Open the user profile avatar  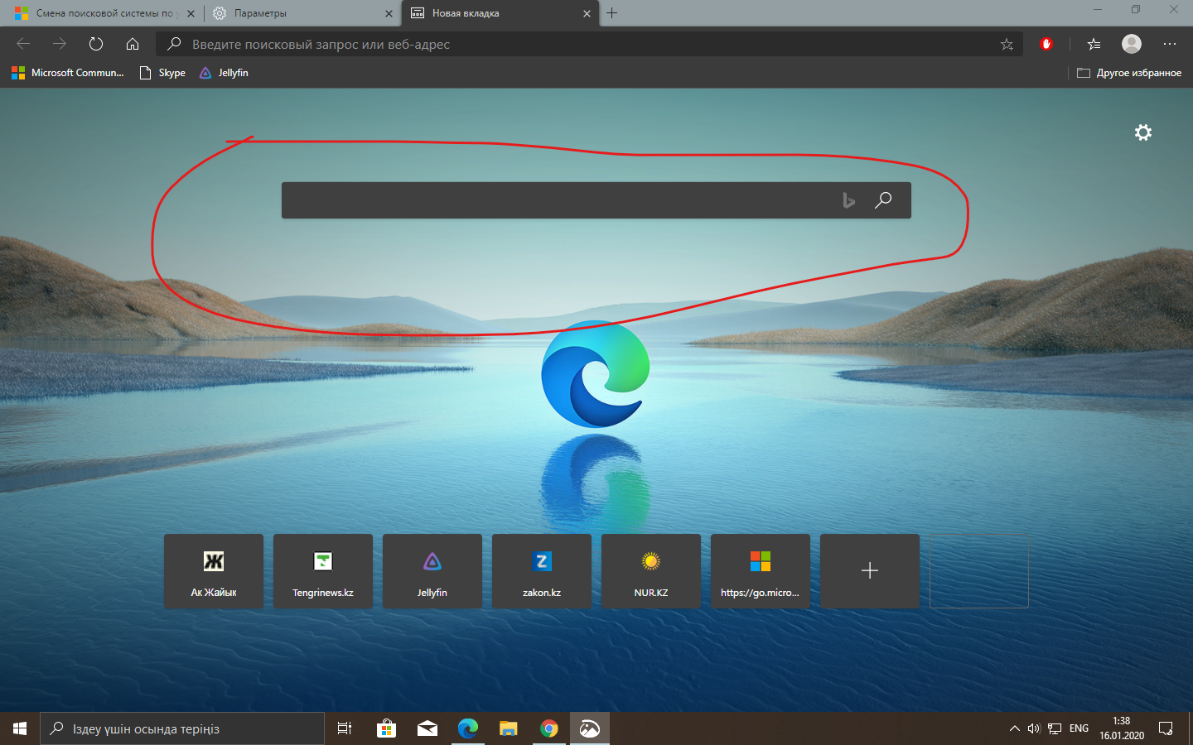pyautogui.click(x=1132, y=44)
